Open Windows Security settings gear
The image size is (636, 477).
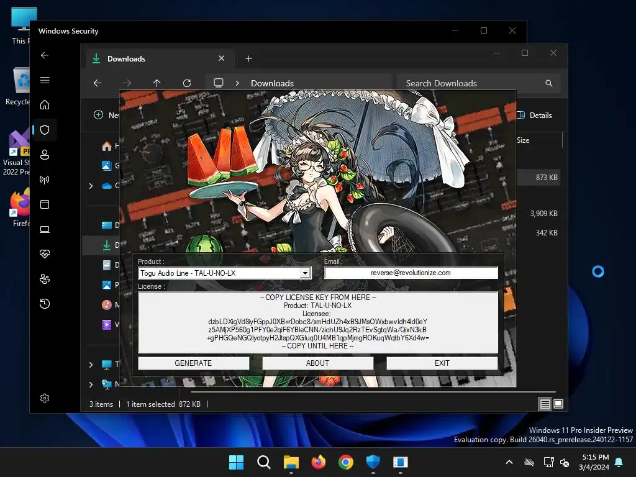45,398
